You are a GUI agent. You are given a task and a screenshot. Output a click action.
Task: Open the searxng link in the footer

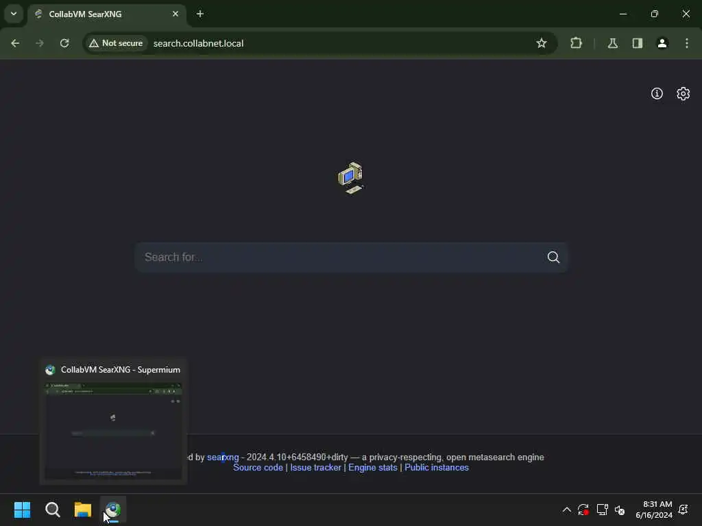(223, 457)
